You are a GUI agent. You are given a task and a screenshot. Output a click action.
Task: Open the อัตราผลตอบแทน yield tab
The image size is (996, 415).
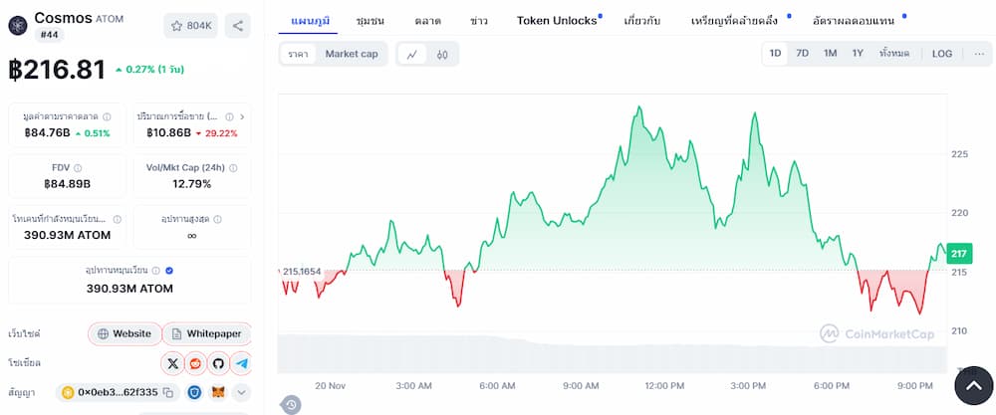tap(854, 20)
